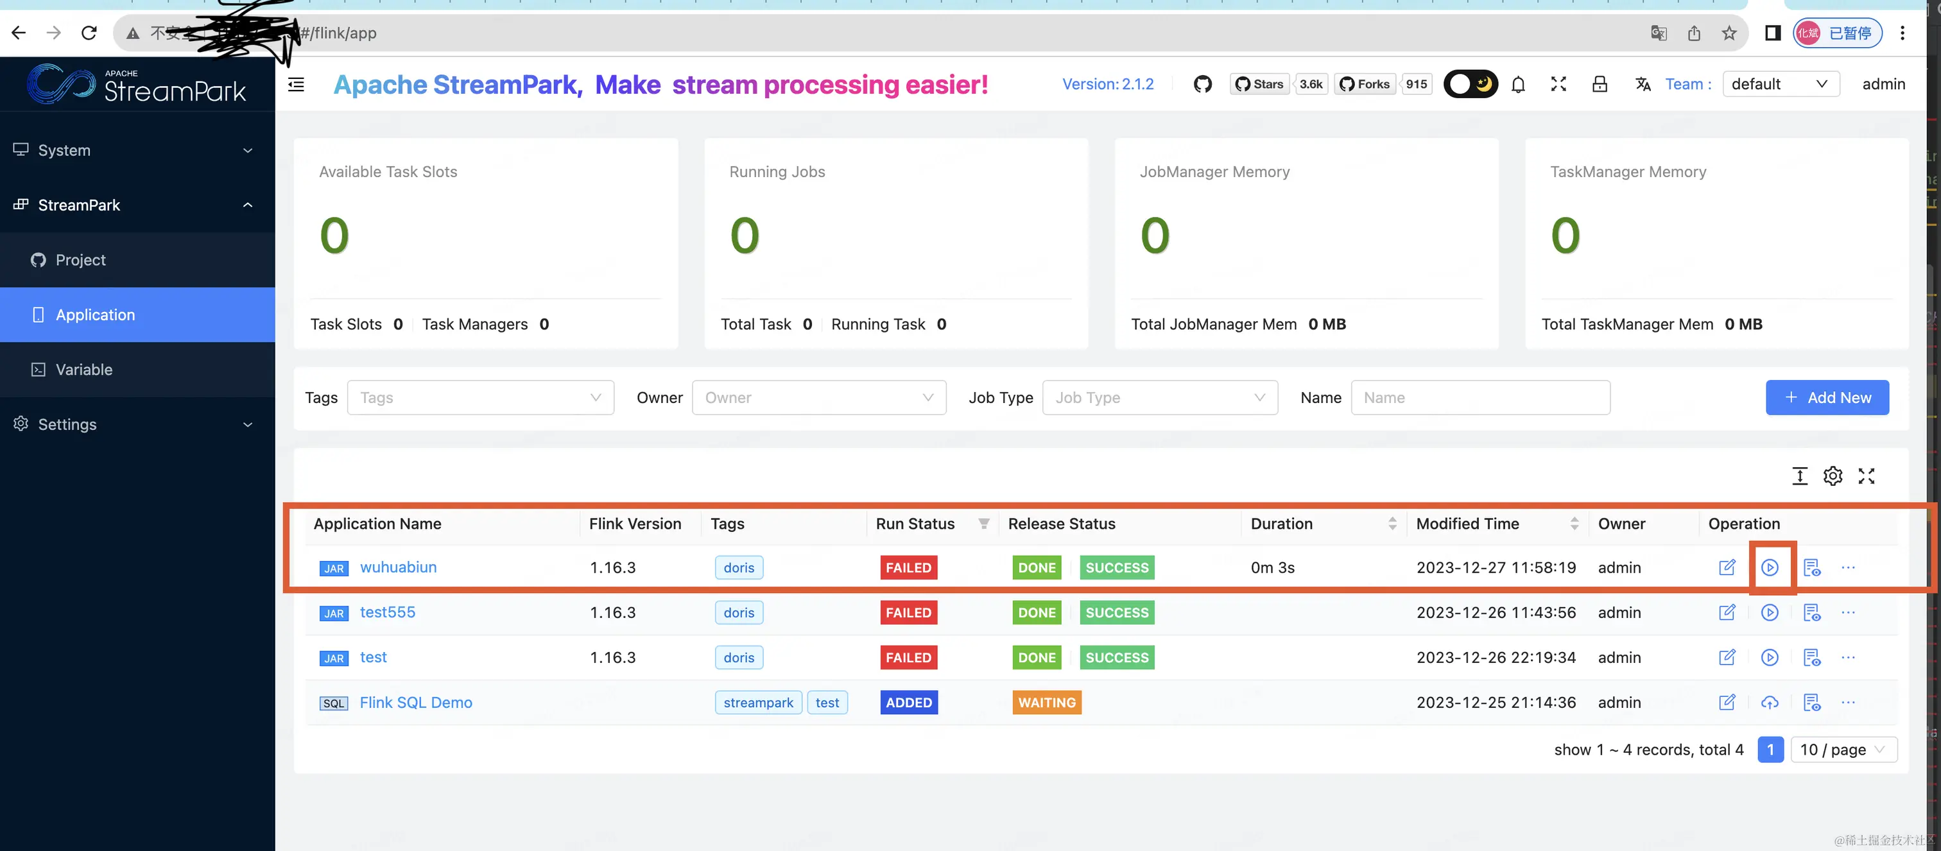Screen dimensions: 1941x851
Task: Expand table to fullscreen icon
Action: click(x=1867, y=476)
